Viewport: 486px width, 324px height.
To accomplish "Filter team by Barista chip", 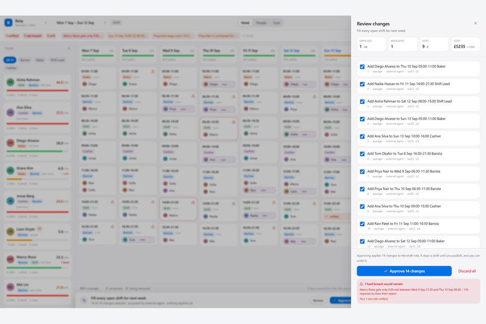I will point(25,60).
